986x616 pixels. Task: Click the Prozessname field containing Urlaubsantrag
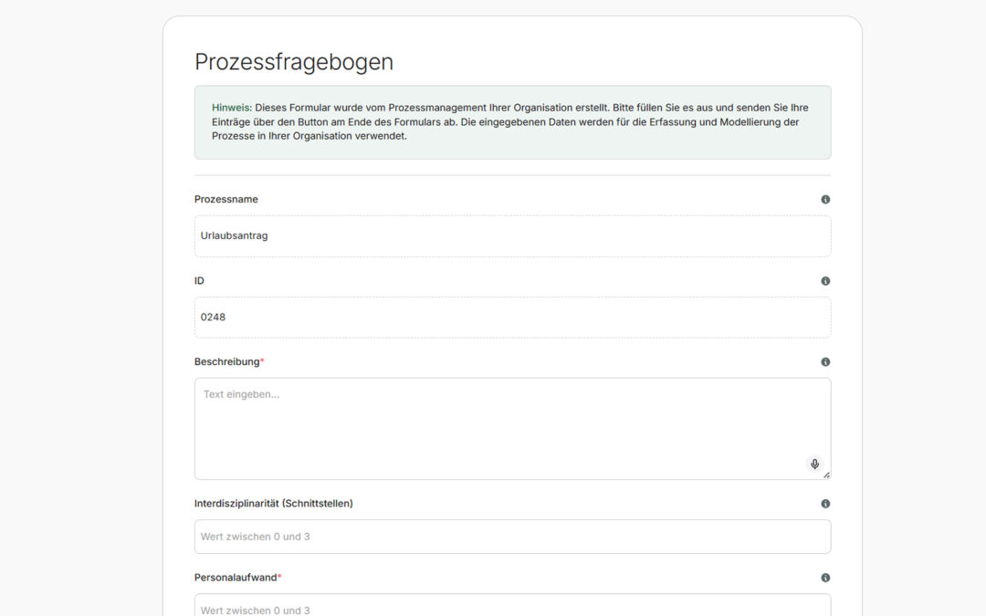click(x=512, y=236)
